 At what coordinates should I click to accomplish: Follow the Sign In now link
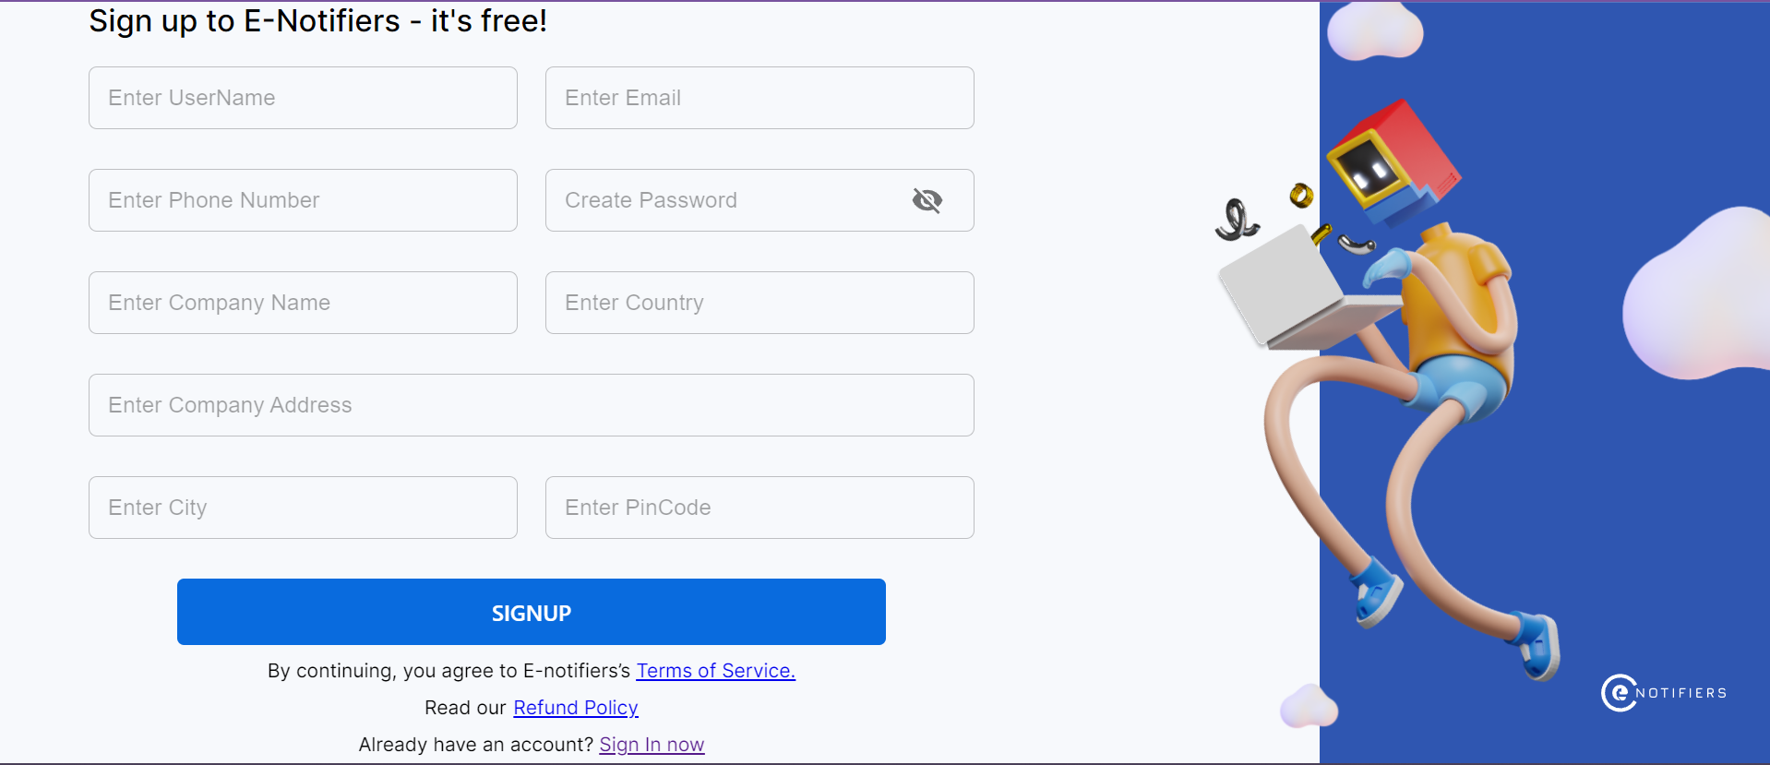tap(652, 745)
